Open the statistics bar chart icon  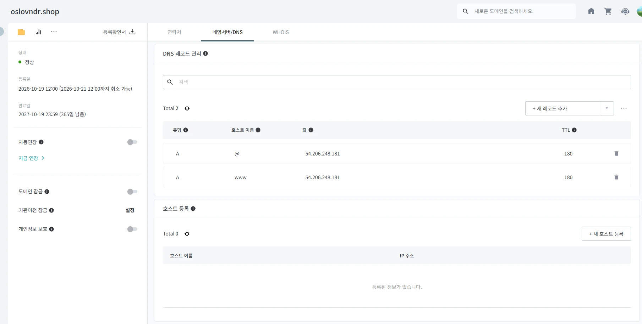pos(38,32)
